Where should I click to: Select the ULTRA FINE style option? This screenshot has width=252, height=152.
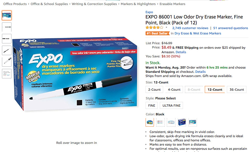coord(171,106)
